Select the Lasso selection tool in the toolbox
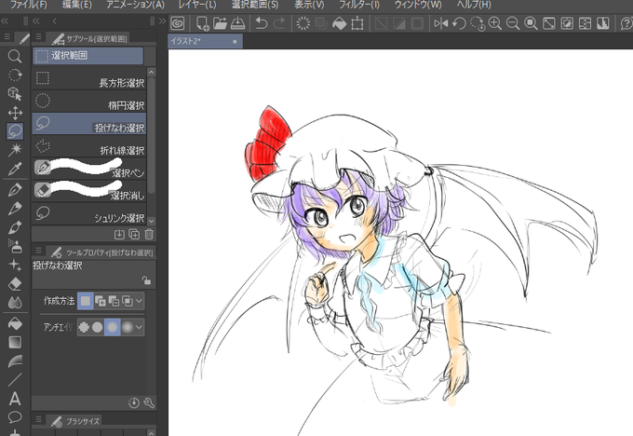The height and width of the screenshot is (436, 633). coord(15,131)
